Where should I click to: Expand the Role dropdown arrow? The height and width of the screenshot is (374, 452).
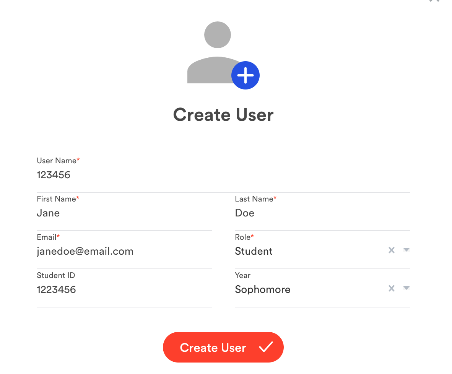[x=406, y=250]
